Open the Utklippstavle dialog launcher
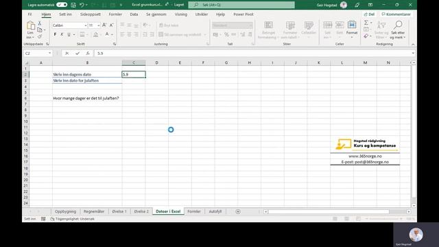This screenshot has height=247, width=439. (x=47, y=44)
